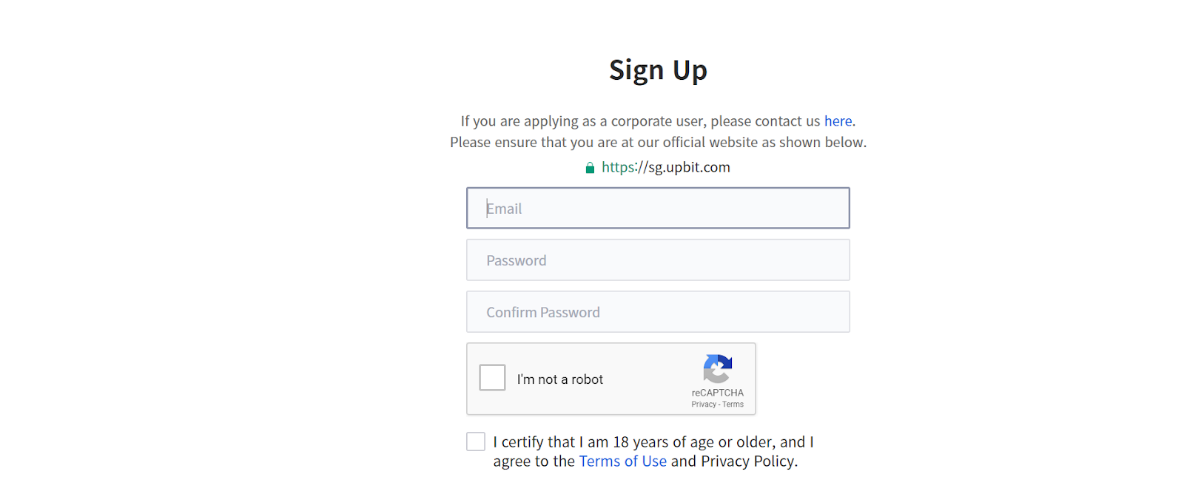
Task: Click the "I certify that I am 18" statement
Action: point(653,452)
